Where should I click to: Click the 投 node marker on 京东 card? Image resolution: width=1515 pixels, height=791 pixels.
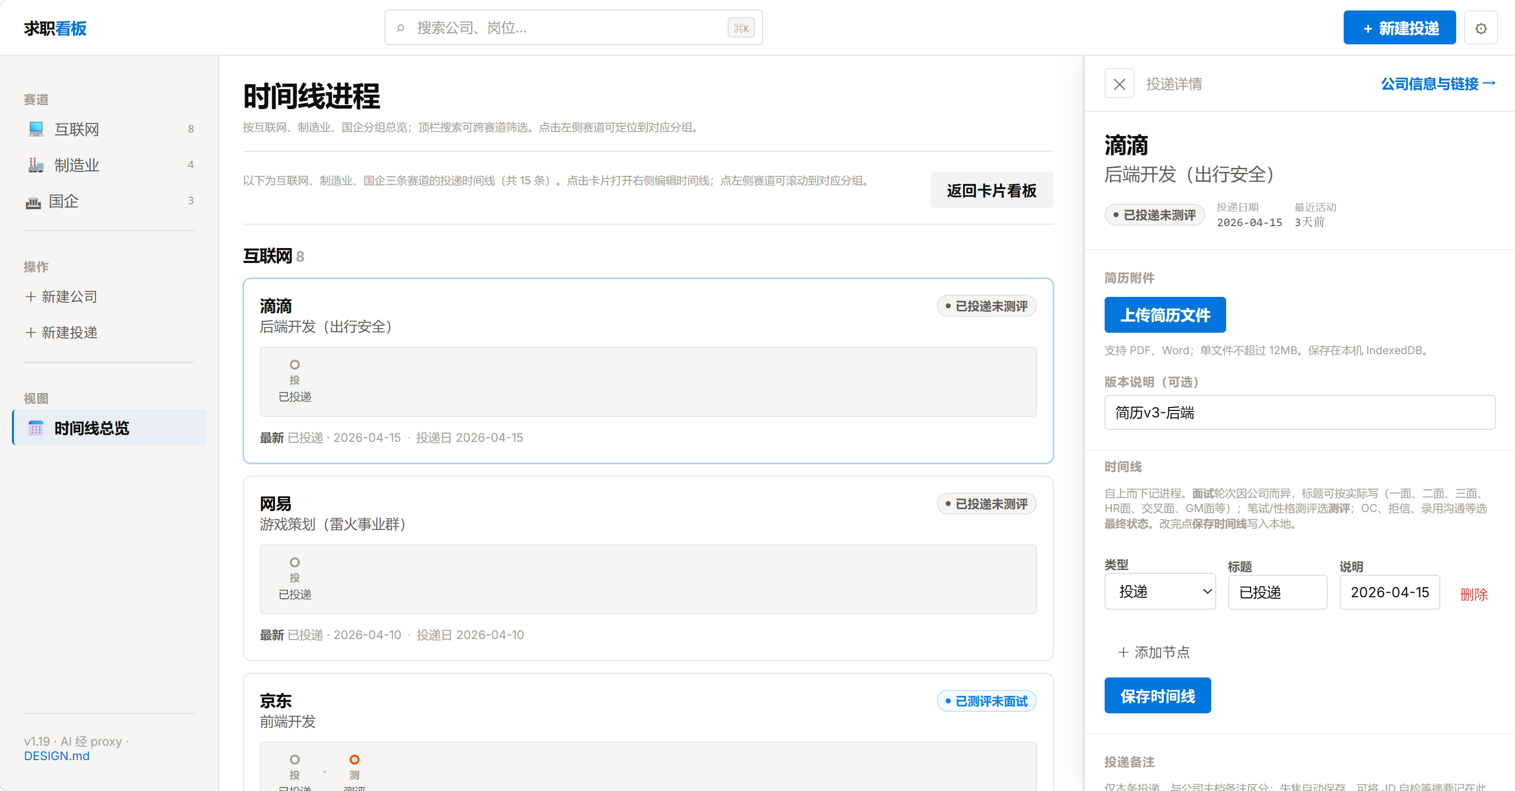295,760
